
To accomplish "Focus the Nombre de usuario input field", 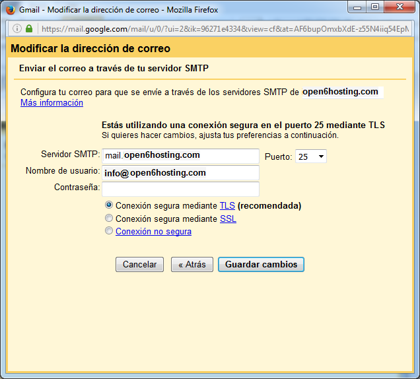I will pyautogui.click(x=180, y=173).
